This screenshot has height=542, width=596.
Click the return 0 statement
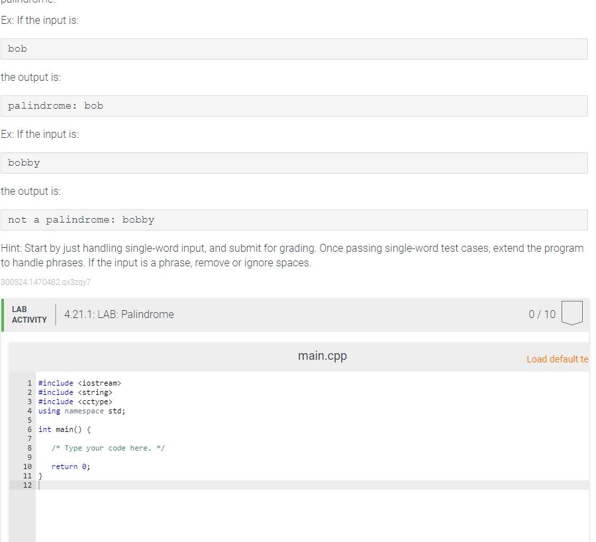pyautogui.click(x=64, y=466)
